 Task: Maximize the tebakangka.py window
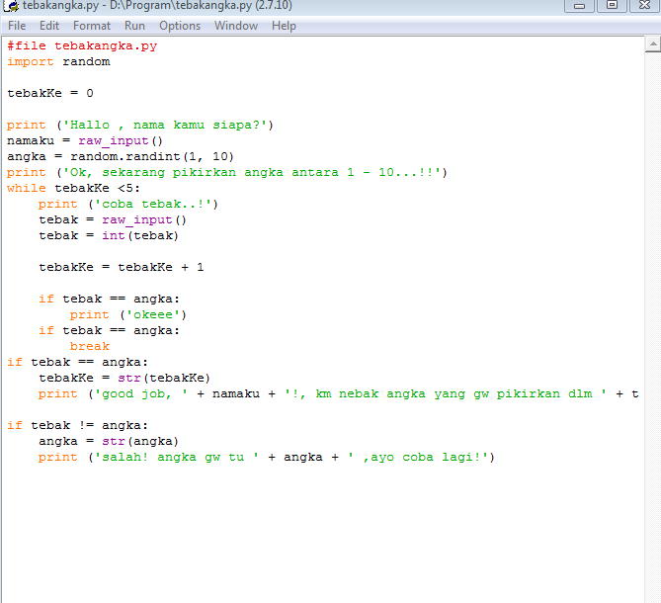(x=612, y=6)
